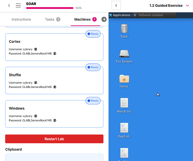Image resolution: width=193 pixels, height=161 pixels.
Task: Expand the 1.2 Guided Exercise dropdown
Action: coord(188,5)
